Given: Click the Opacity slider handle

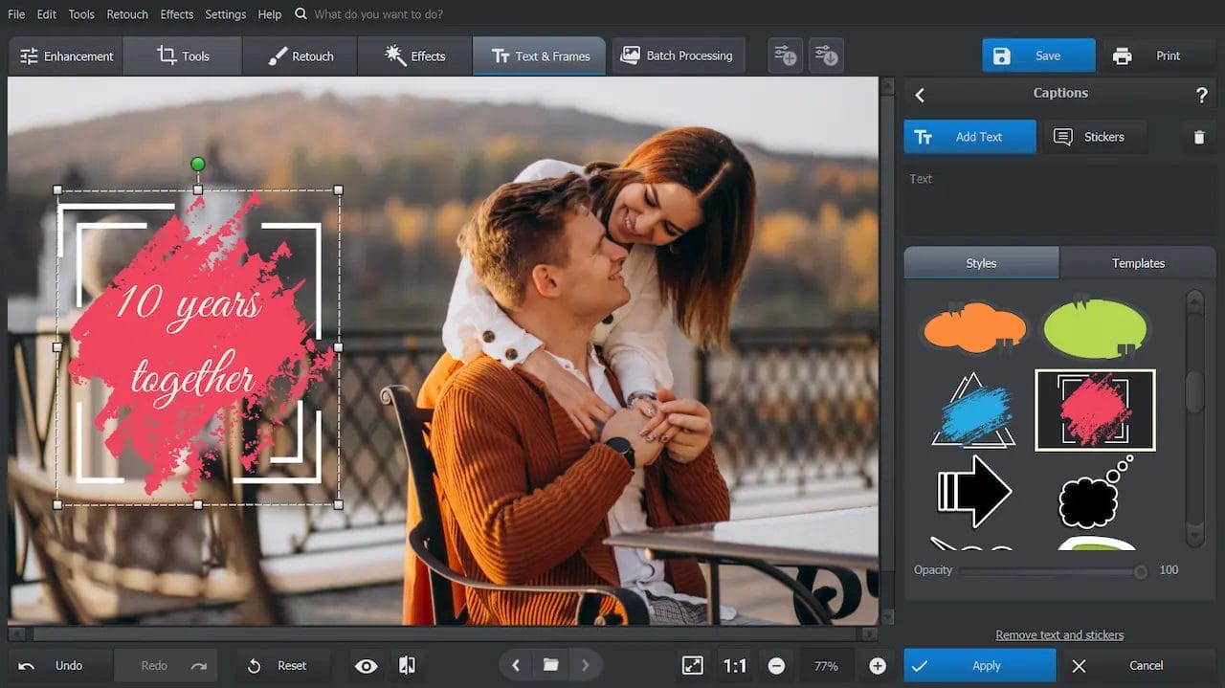Looking at the screenshot, I should click(1141, 571).
